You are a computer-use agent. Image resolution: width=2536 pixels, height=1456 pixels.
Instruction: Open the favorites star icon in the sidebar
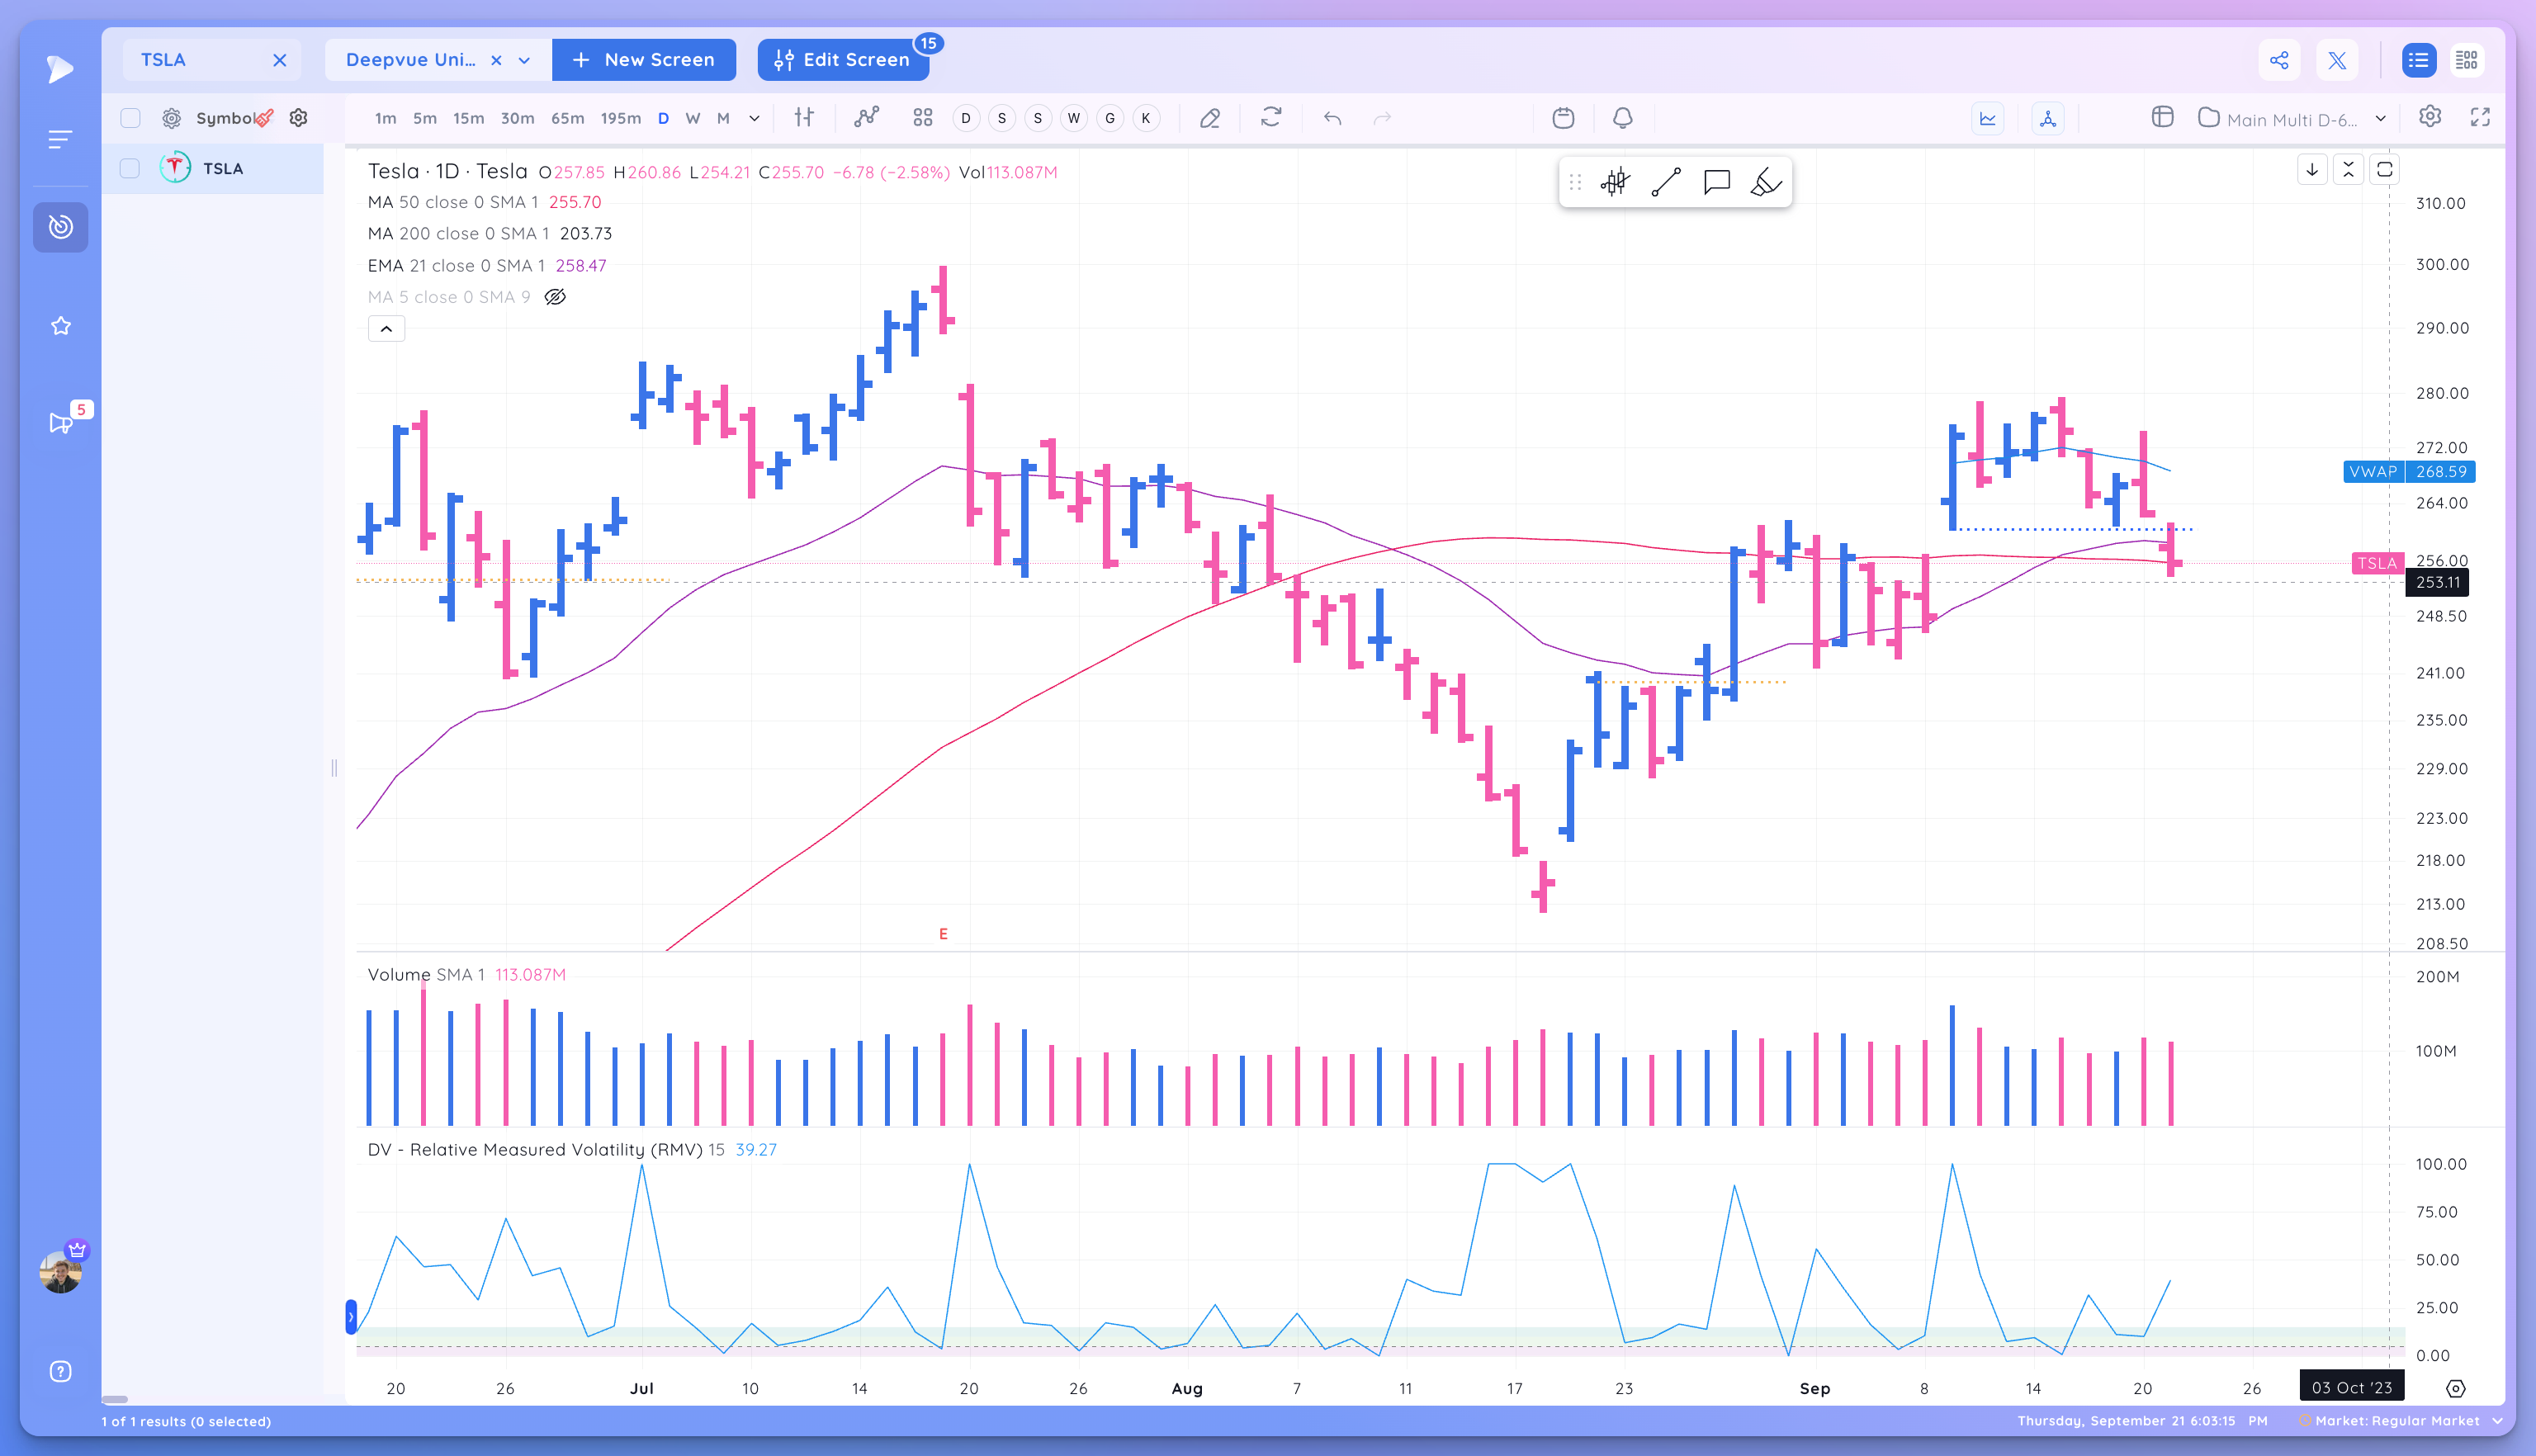point(60,326)
